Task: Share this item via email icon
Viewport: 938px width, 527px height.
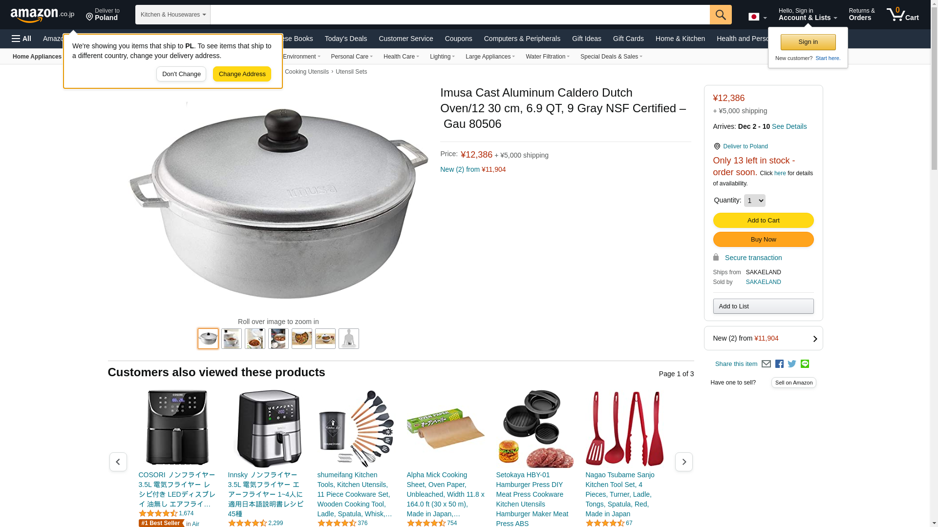Action: (766, 364)
